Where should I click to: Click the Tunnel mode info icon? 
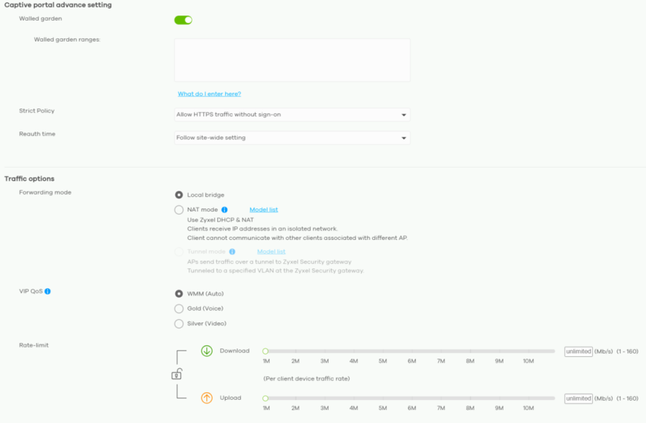point(233,251)
